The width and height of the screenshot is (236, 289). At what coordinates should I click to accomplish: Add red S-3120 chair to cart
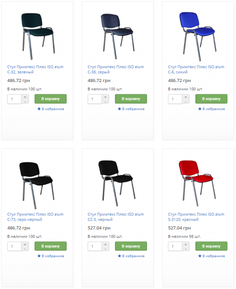click(211, 246)
